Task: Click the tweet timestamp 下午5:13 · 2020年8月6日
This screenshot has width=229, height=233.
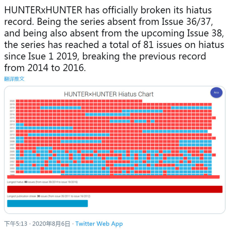Action: click(37, 224)
